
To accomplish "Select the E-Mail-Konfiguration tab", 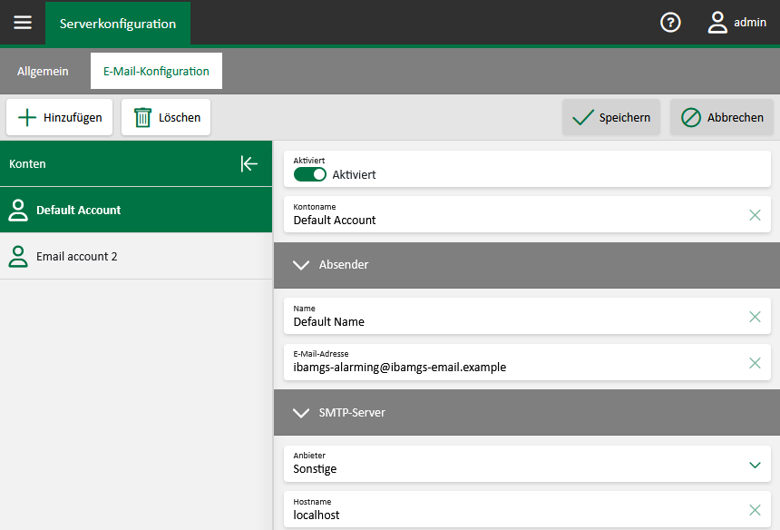I will point(156,71).
